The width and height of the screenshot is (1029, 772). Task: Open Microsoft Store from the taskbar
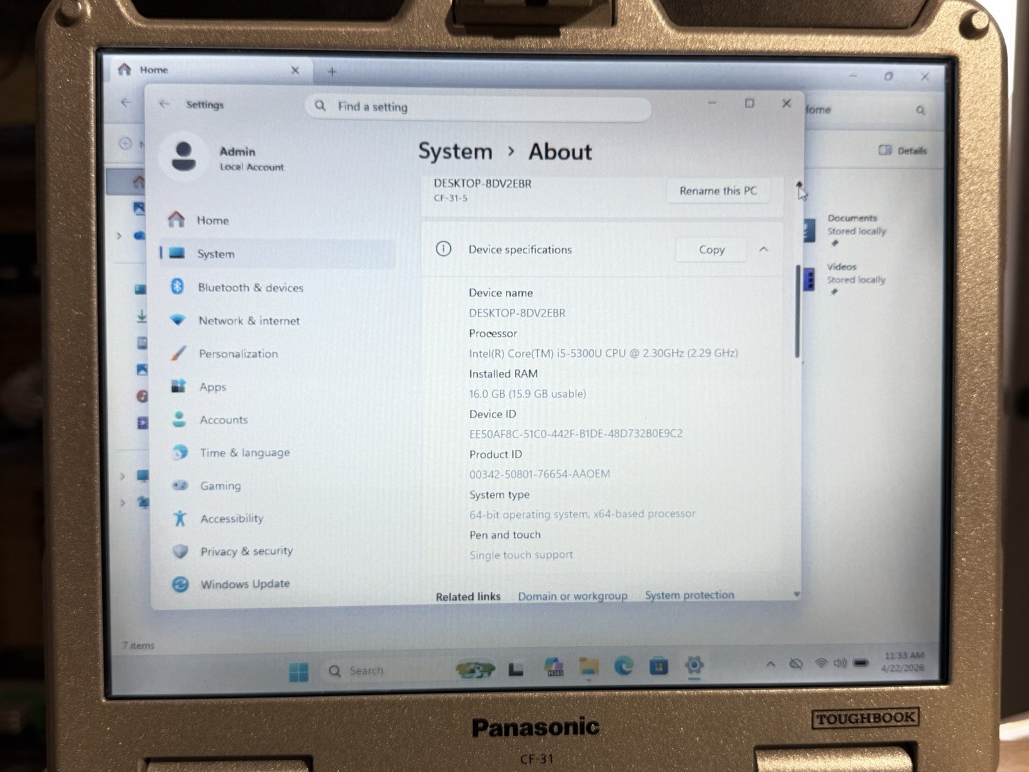[x=659, y=666]
